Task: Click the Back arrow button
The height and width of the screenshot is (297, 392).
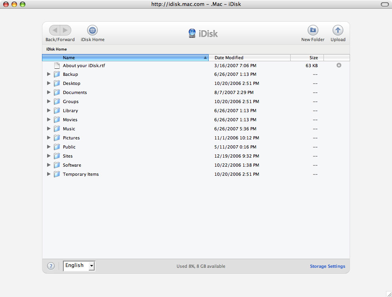Action: 55,30
